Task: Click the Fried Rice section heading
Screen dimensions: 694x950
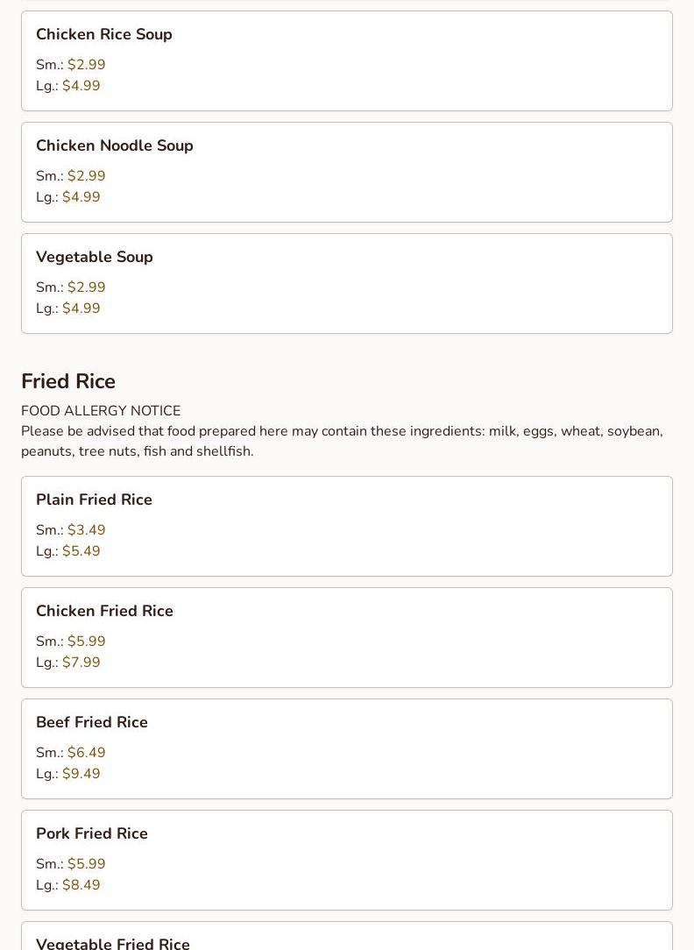Action: tap(68, 381)
